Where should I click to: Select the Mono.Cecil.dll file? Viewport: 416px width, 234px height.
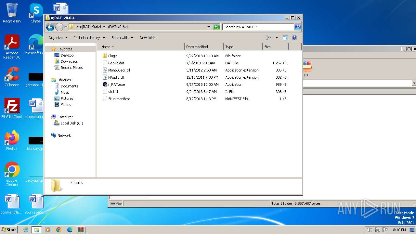119,70
